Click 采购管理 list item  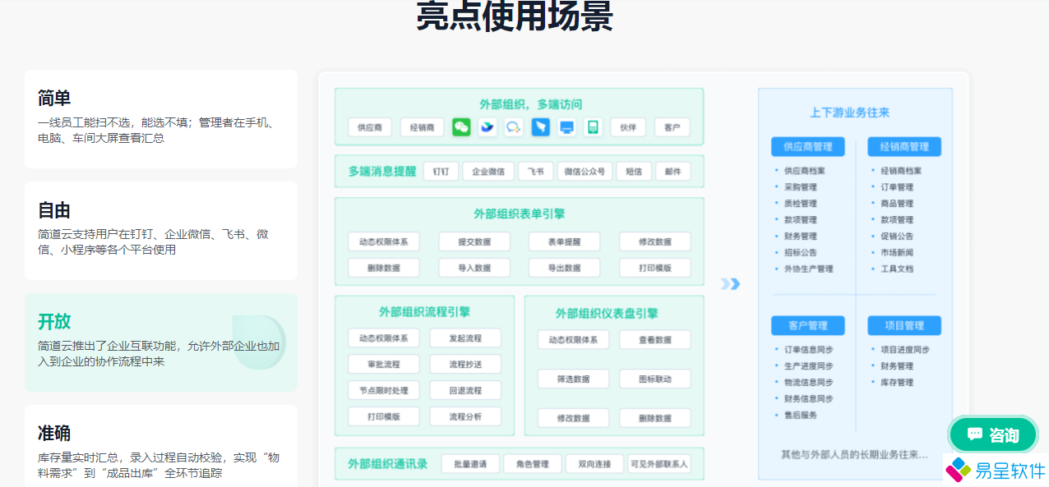800,187
